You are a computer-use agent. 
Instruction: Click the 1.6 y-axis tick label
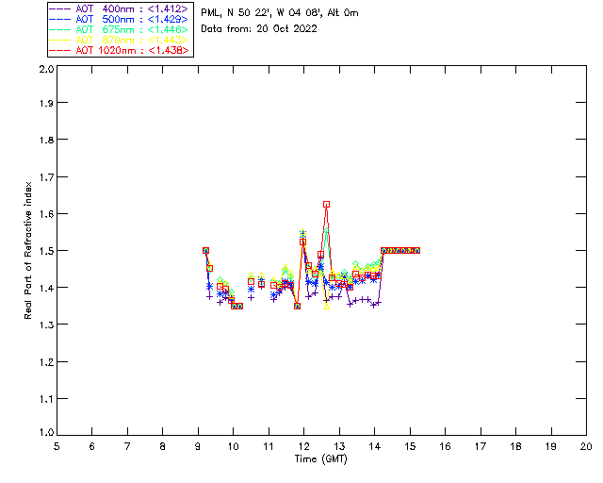[46, 214]
